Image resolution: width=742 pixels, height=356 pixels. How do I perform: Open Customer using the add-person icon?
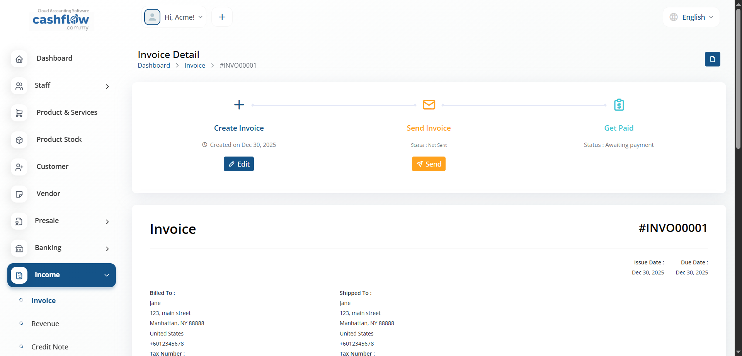pyautogui.click(x=19, y=167)
